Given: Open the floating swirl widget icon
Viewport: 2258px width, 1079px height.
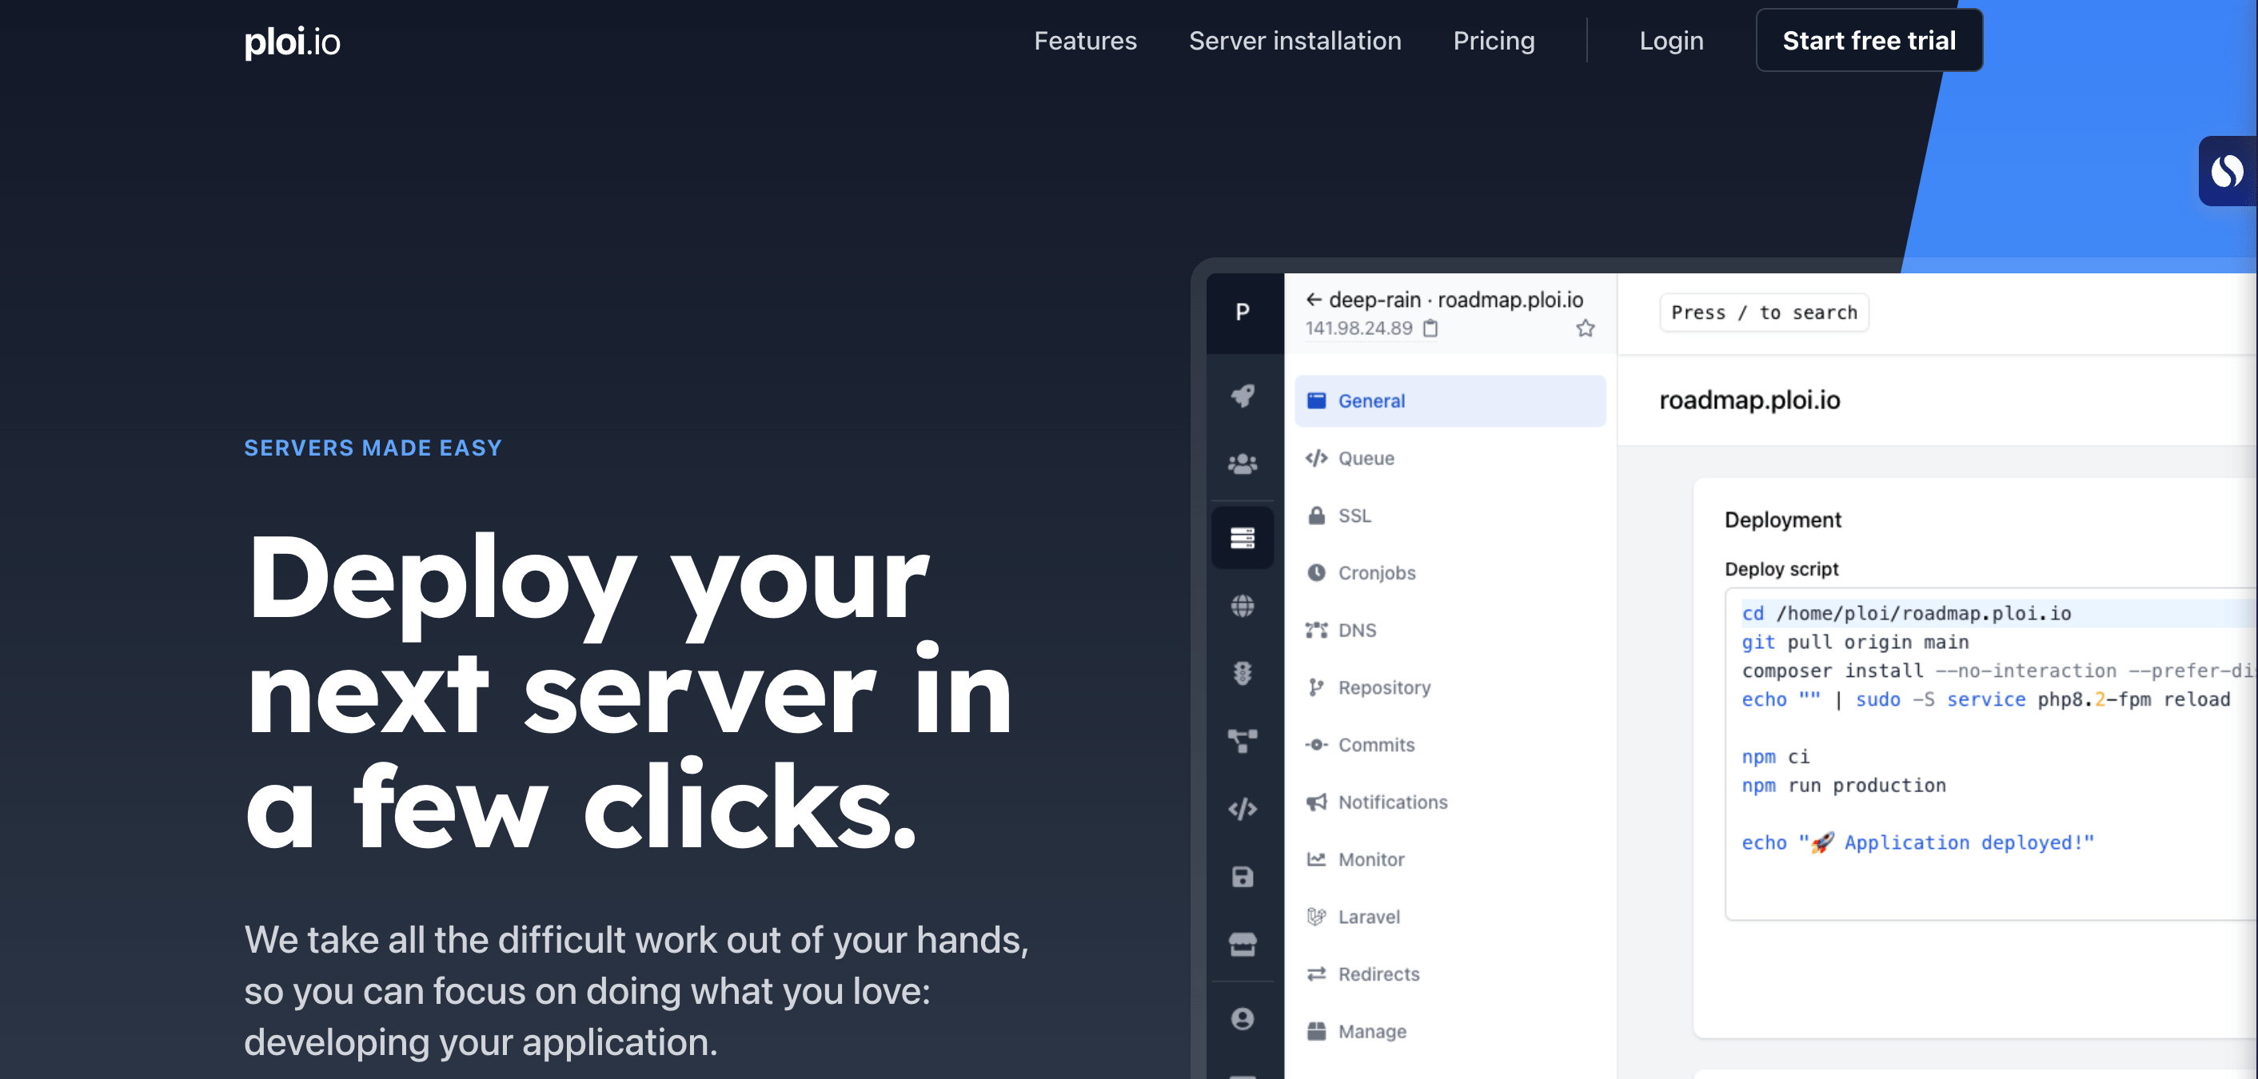Looking at the screenshot, I should [x=2227, y=171].
